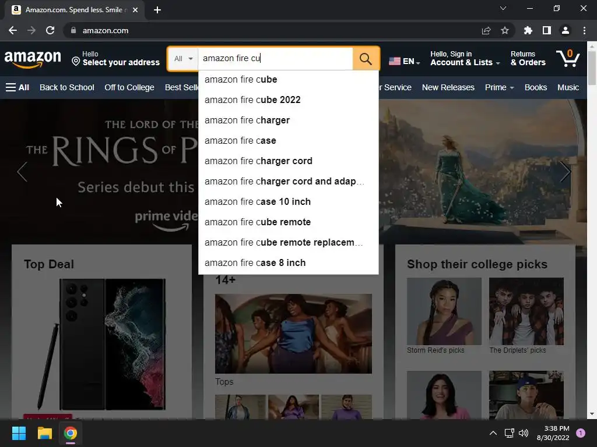Screen dimensions: 597x447
Task: Close the Amazon.com browser tab
Action: click(x=135, y=10)
